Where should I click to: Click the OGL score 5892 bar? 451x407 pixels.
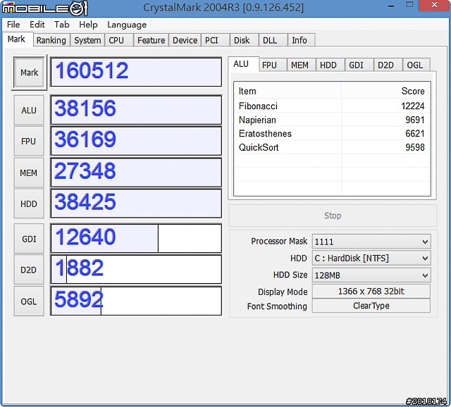136,301
